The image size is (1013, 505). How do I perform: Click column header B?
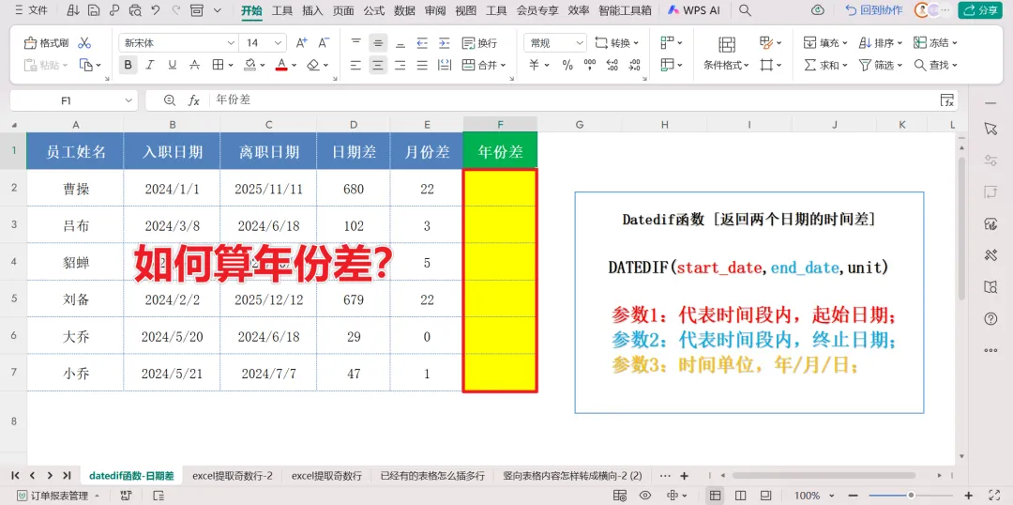172,125
